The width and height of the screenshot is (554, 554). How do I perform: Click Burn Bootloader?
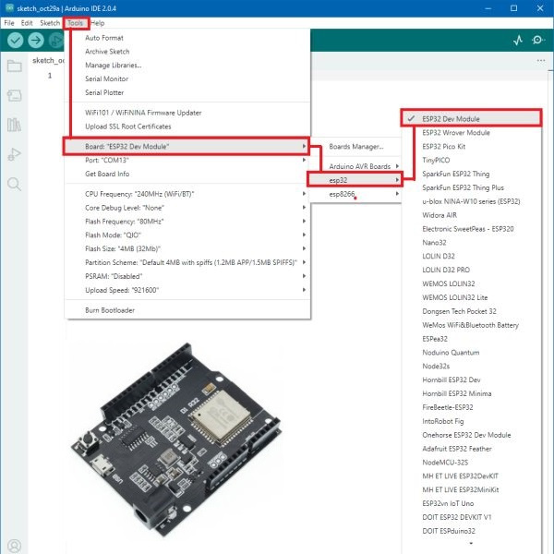click(x=110, y=310)
